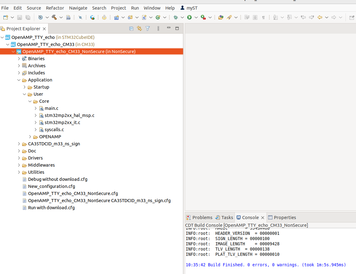Screen dimensions: 356x274
Task: Click the Back yellow arrow icon
Action: (x=320, y=17)
